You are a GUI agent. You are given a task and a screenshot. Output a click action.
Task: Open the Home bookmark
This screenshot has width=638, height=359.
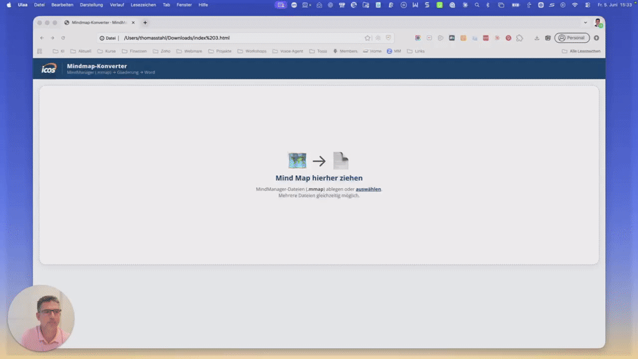click(x=373, y=51)
